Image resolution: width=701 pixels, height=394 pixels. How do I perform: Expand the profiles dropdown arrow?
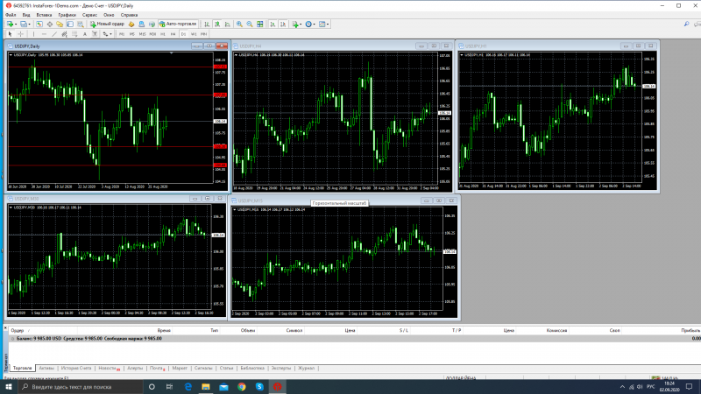pos(30,25)
